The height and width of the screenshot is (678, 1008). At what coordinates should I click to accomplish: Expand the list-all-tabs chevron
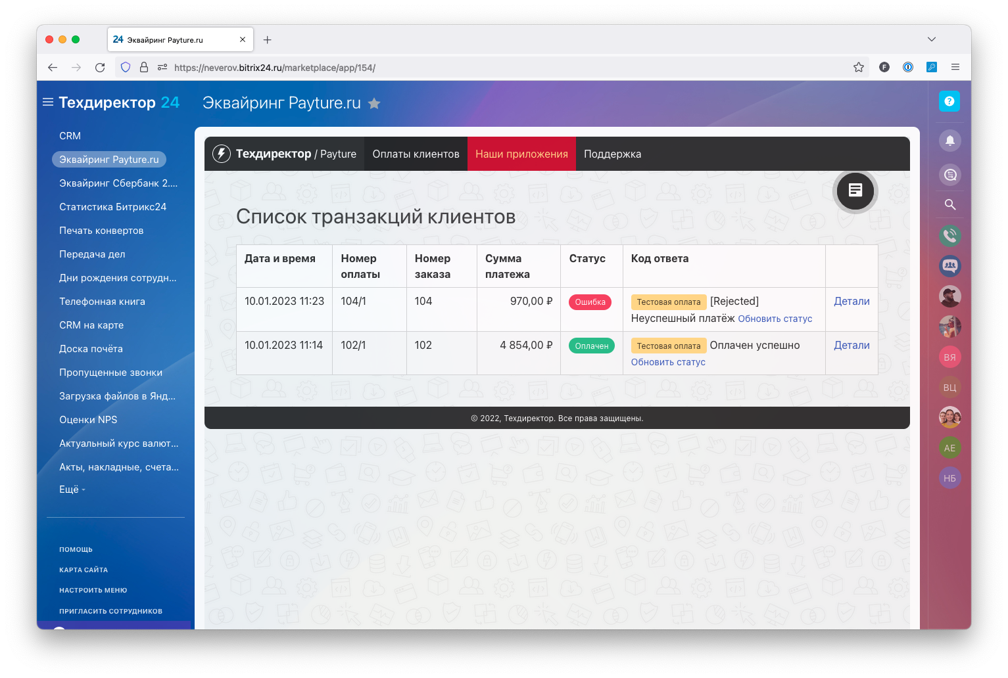click(x=932, y=39)
